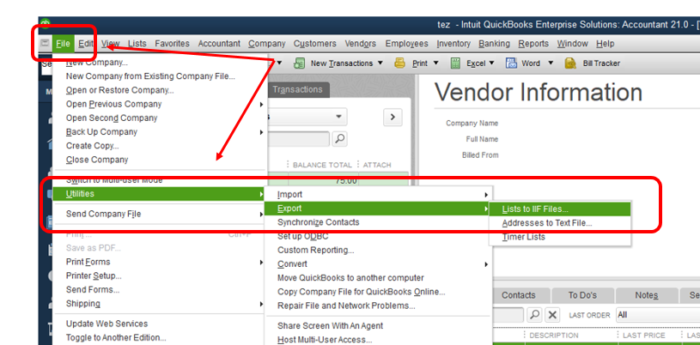
Task: Expand the Print dropdown arrow
Action: [x=436, y=64]
